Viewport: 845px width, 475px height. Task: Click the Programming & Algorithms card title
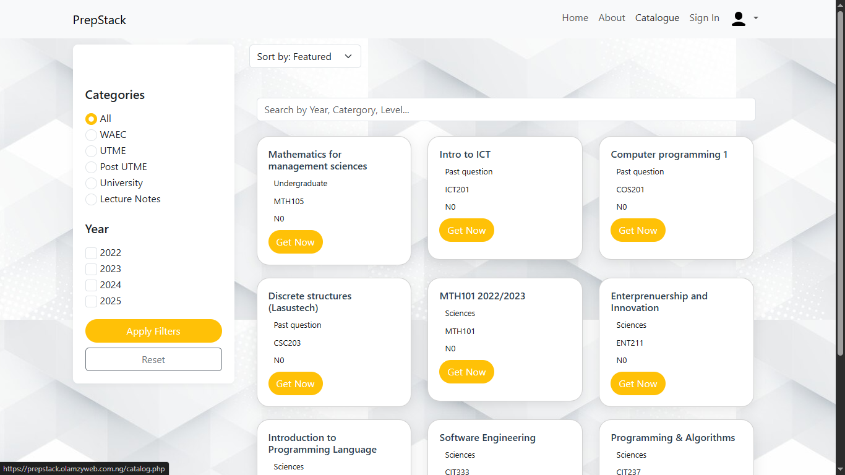pyautogui.click(x=673, y=438)
